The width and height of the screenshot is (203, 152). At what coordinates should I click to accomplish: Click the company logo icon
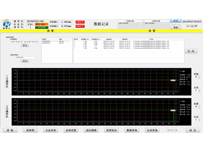6,24
